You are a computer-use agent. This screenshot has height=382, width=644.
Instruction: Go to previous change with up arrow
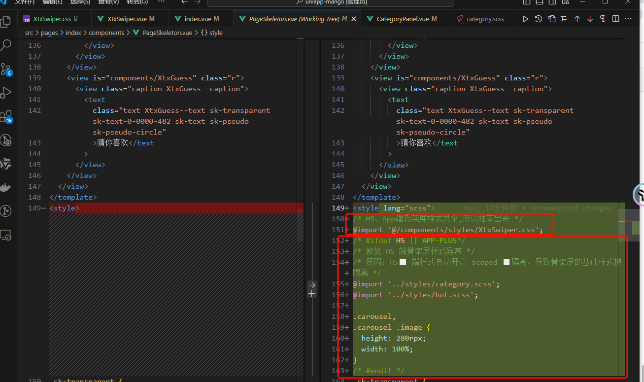[x=577, y=19]
